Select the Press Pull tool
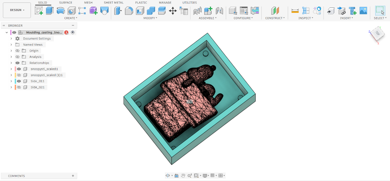Viewport: 390px width, 181px height. pyautogui.click(x=118, y=11)
